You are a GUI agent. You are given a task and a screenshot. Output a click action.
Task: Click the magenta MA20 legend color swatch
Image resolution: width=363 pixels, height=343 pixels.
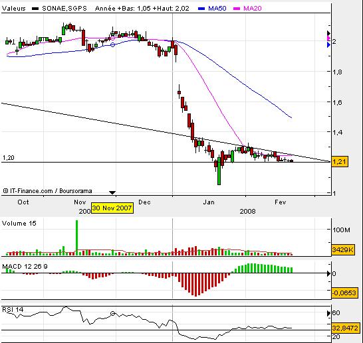point(237,9)
